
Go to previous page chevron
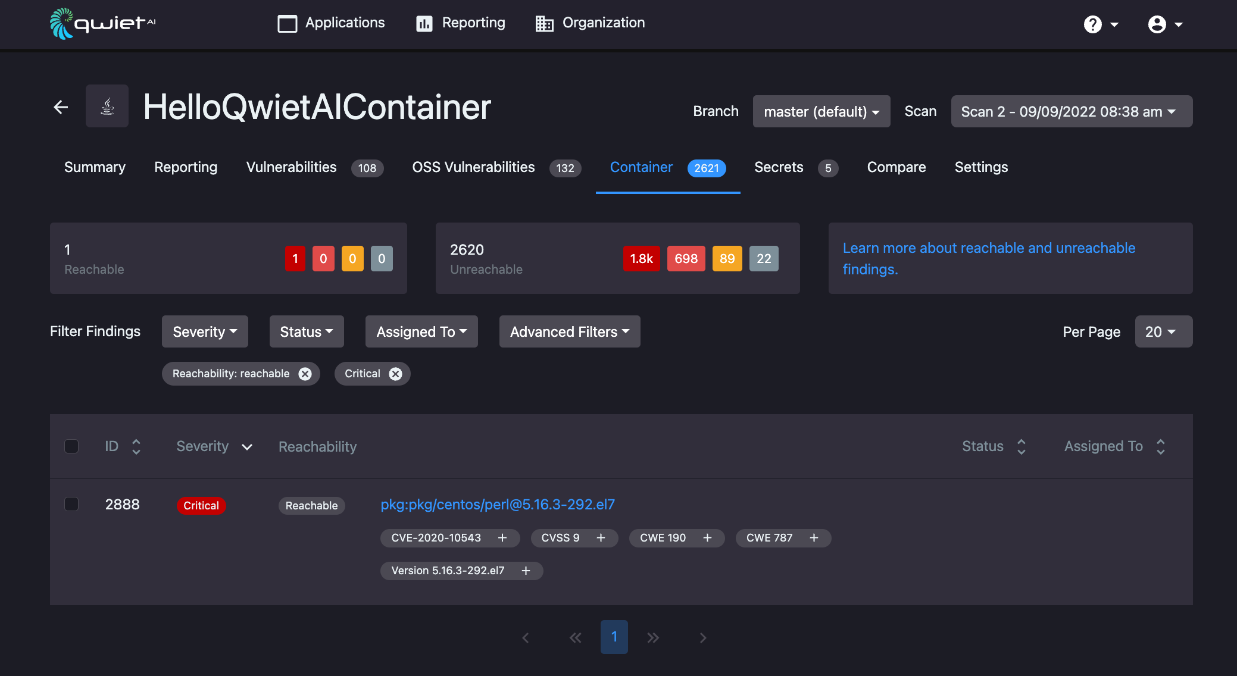(x=526, y=638)
